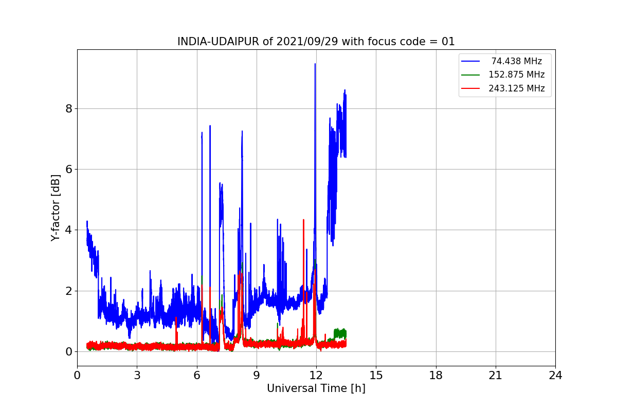Click x-axis tick label 12
The height and width of the screenshot is (411, 617).
pos(316,376)
